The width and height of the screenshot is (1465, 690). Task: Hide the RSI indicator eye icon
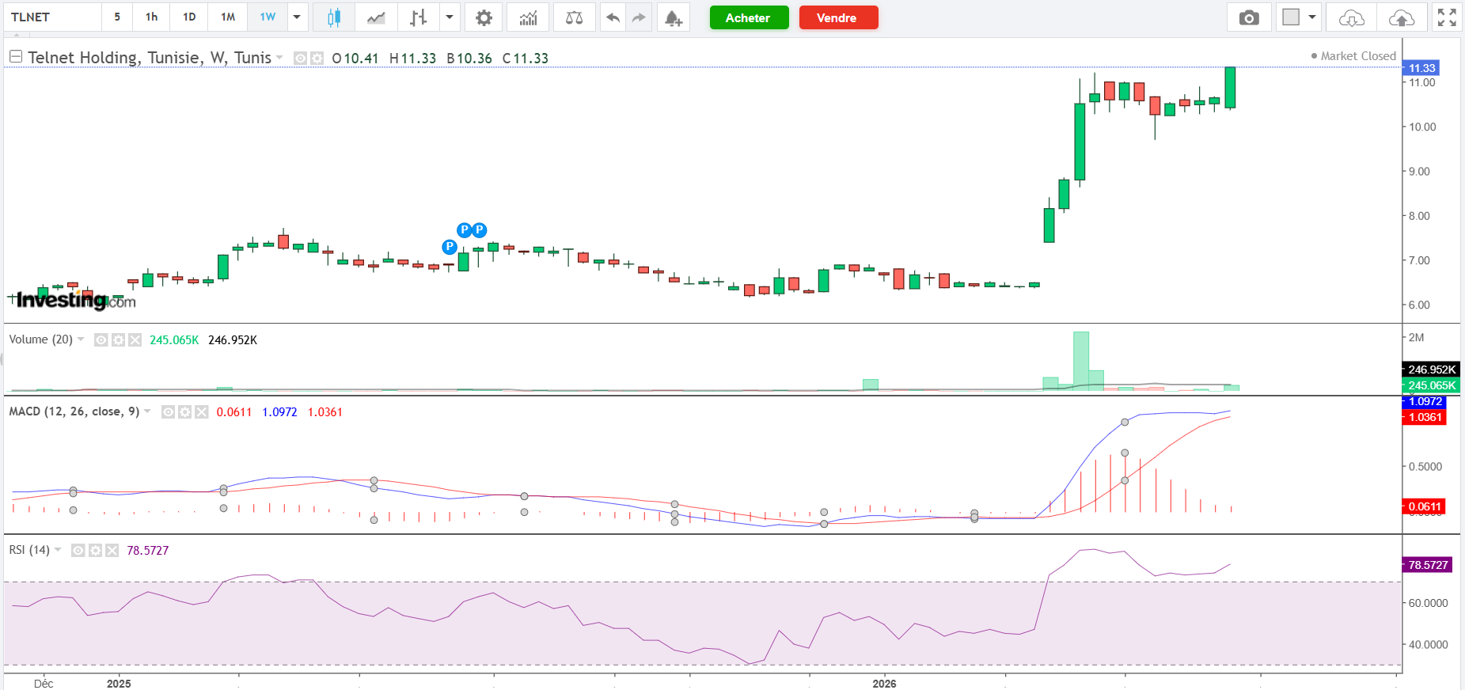click(x=78, y=551)
